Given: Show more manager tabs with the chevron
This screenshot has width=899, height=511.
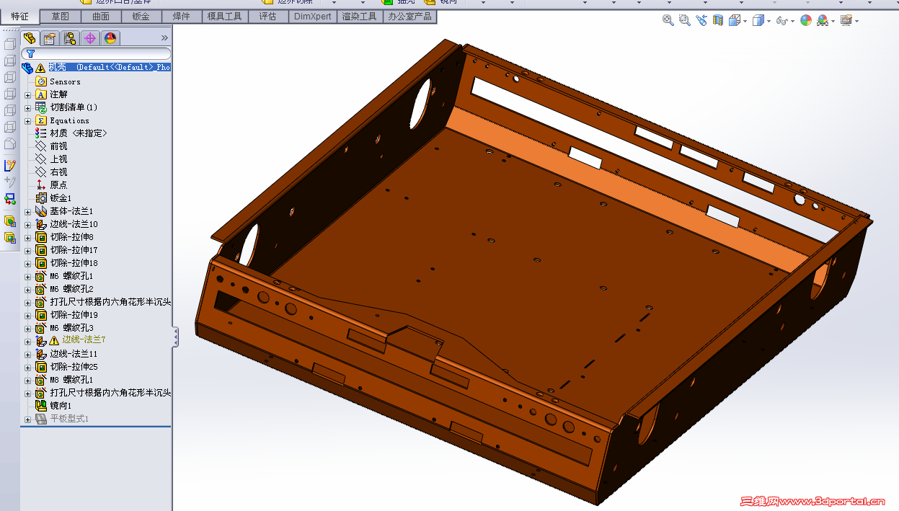Looking at the screenshot, I should coord(164,38).
